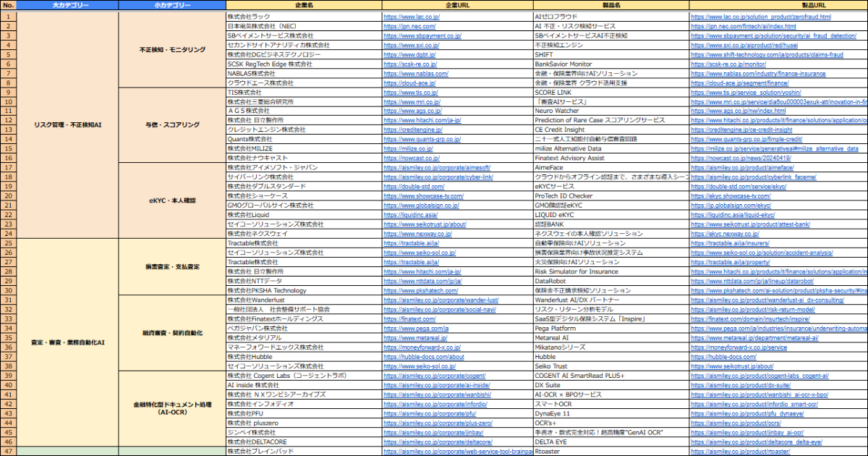This screenshot has height=456, width=868.
Task: Select the COGENT AI SmartRead PLUS+ cell
Action: pos(611,376)
